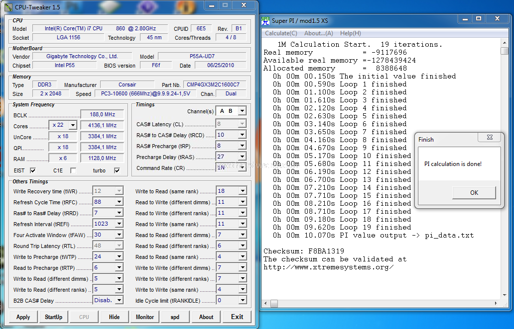
Task: Open Precharge Delay (tRAS) dropdown
Action: 242,157
